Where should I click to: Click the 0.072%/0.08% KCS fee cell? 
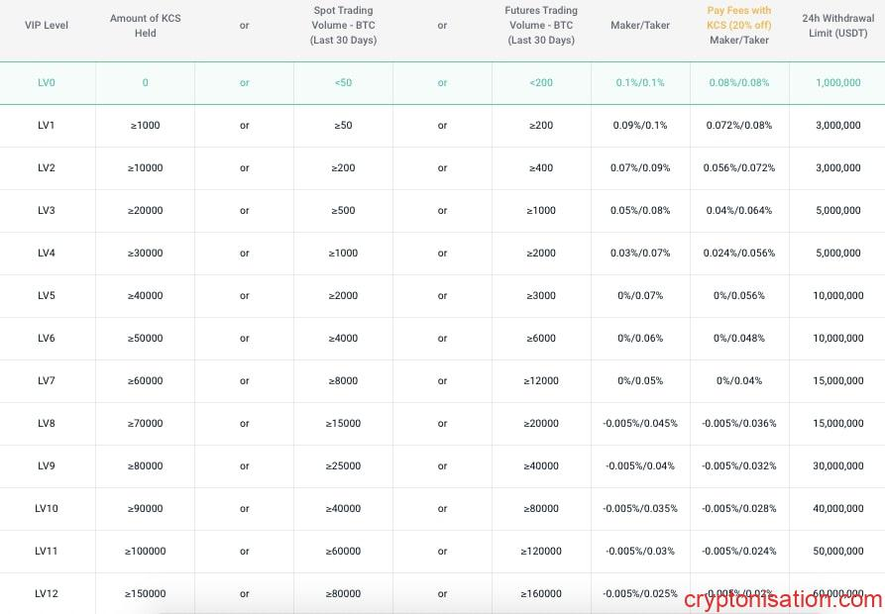[x=739, y=126]
